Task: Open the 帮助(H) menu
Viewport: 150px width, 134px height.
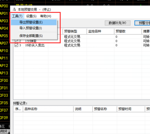Action: tap(46, 16)
